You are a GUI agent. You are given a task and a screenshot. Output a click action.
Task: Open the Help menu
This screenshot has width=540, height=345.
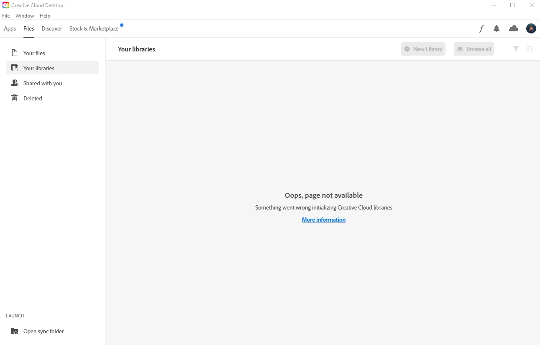(x=45, y=16)
